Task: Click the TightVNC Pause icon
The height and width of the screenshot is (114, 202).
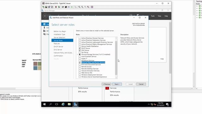Action: point(56,7)
